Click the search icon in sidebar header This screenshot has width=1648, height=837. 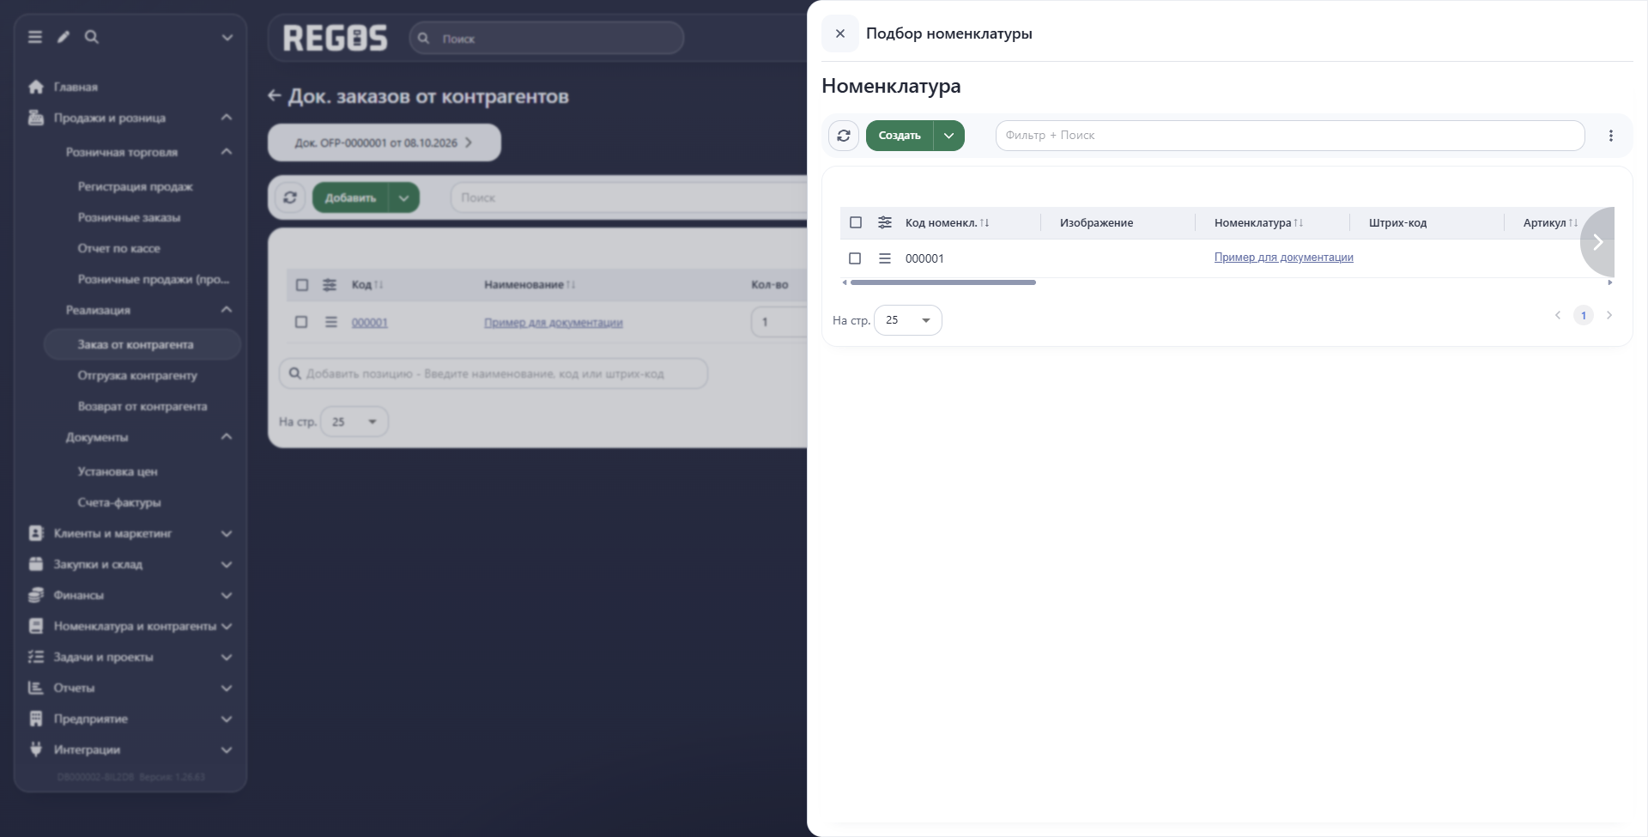click(92, 37)
